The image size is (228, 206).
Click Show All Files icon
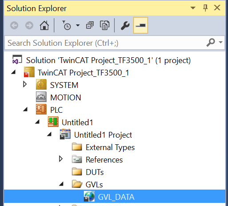point(105,25)
